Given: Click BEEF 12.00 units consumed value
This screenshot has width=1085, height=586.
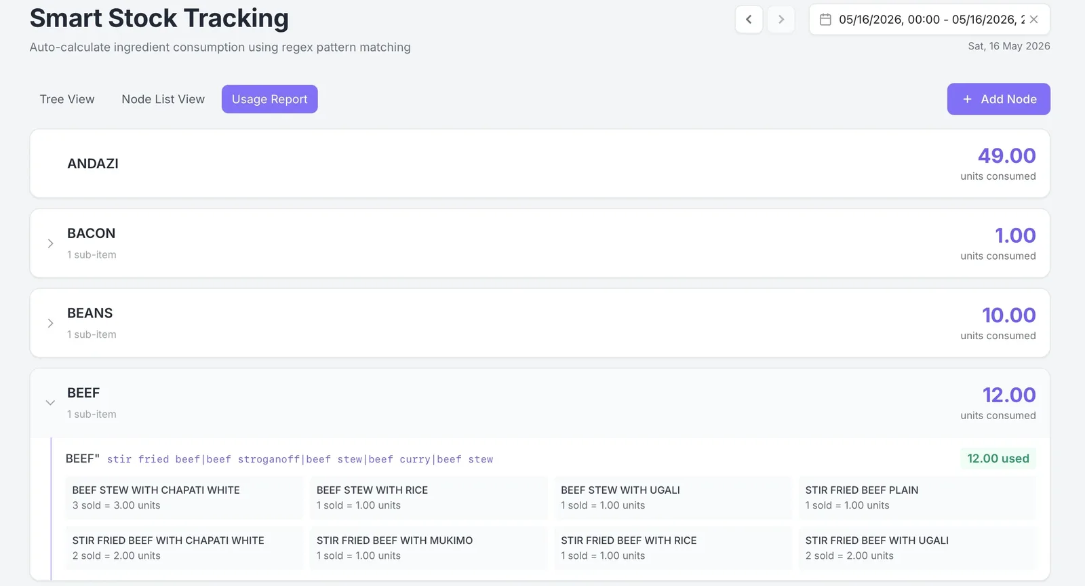Looking at the screenshot, I should click(x=1008, y=395).
